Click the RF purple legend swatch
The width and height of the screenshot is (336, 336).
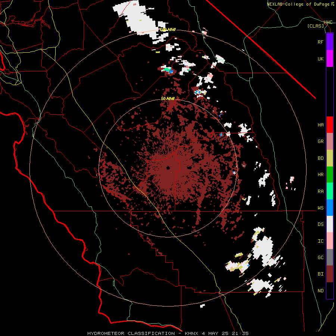[330, 42]
